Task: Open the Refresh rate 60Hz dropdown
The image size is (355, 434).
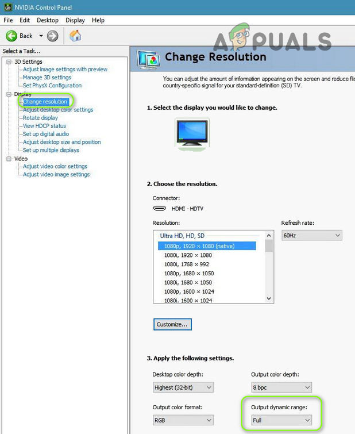Action: tap(312, 235)
